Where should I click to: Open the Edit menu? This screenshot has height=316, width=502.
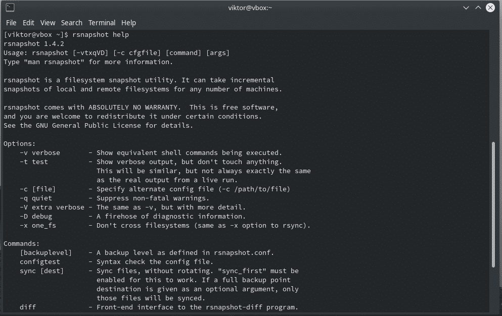pyautogui.click(x=28, y=23)
